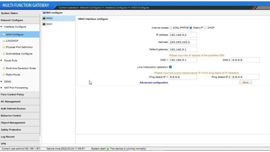The image size is (270, 152).
Task: Click the WAN2 interface icon
Action: (44, 18)
